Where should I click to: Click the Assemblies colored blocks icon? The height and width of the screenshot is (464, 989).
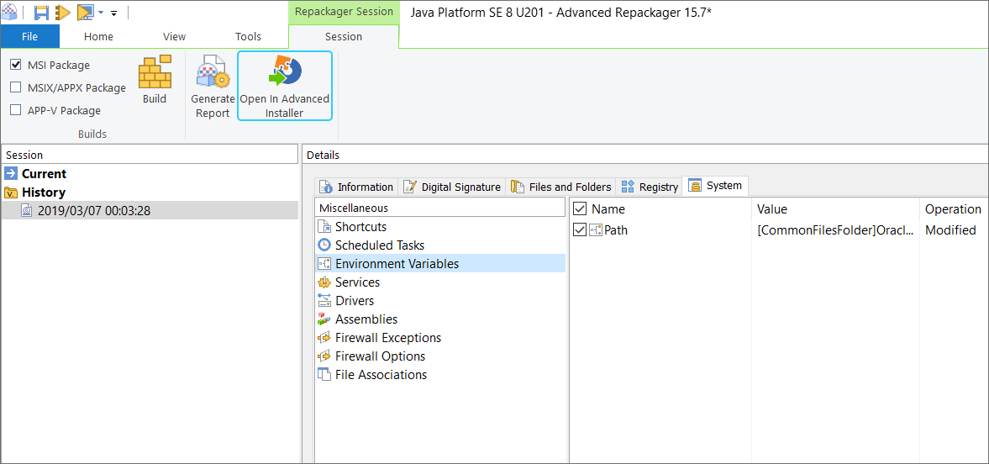324,319
